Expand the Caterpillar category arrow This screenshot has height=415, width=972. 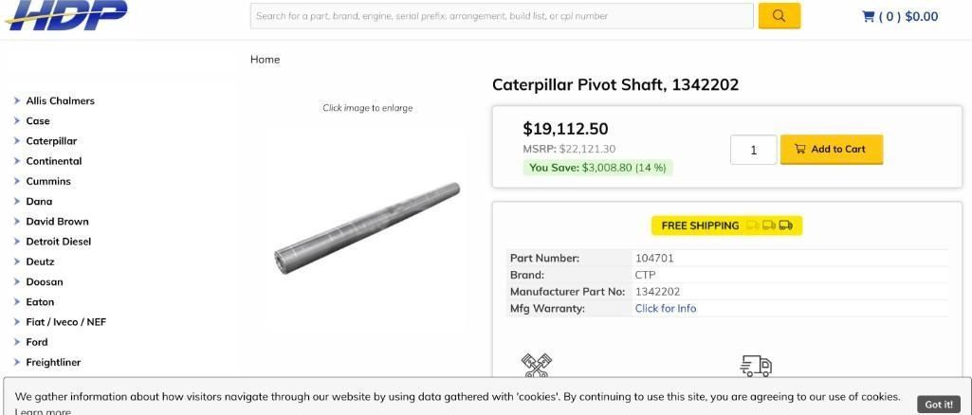(x=17, y=141)
